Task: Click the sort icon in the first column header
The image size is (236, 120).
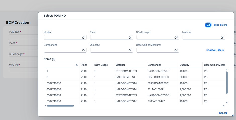Action: [77, 65]
